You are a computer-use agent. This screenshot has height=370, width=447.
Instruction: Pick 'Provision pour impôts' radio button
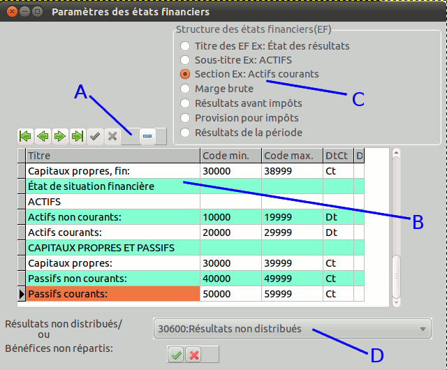coord(185,118)
